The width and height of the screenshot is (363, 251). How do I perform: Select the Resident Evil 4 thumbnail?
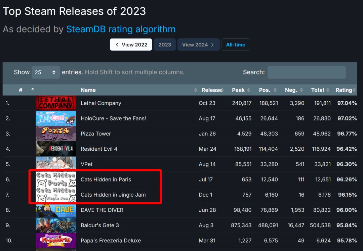(x=56, y=149)
